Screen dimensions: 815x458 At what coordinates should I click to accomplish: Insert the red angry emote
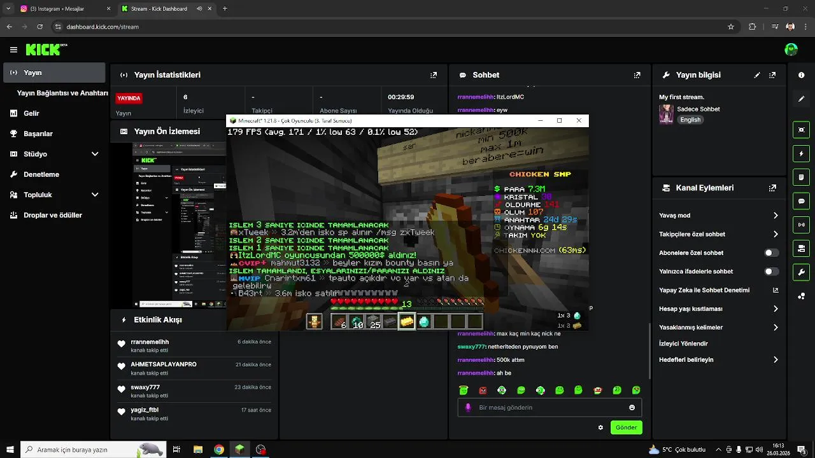483,390
